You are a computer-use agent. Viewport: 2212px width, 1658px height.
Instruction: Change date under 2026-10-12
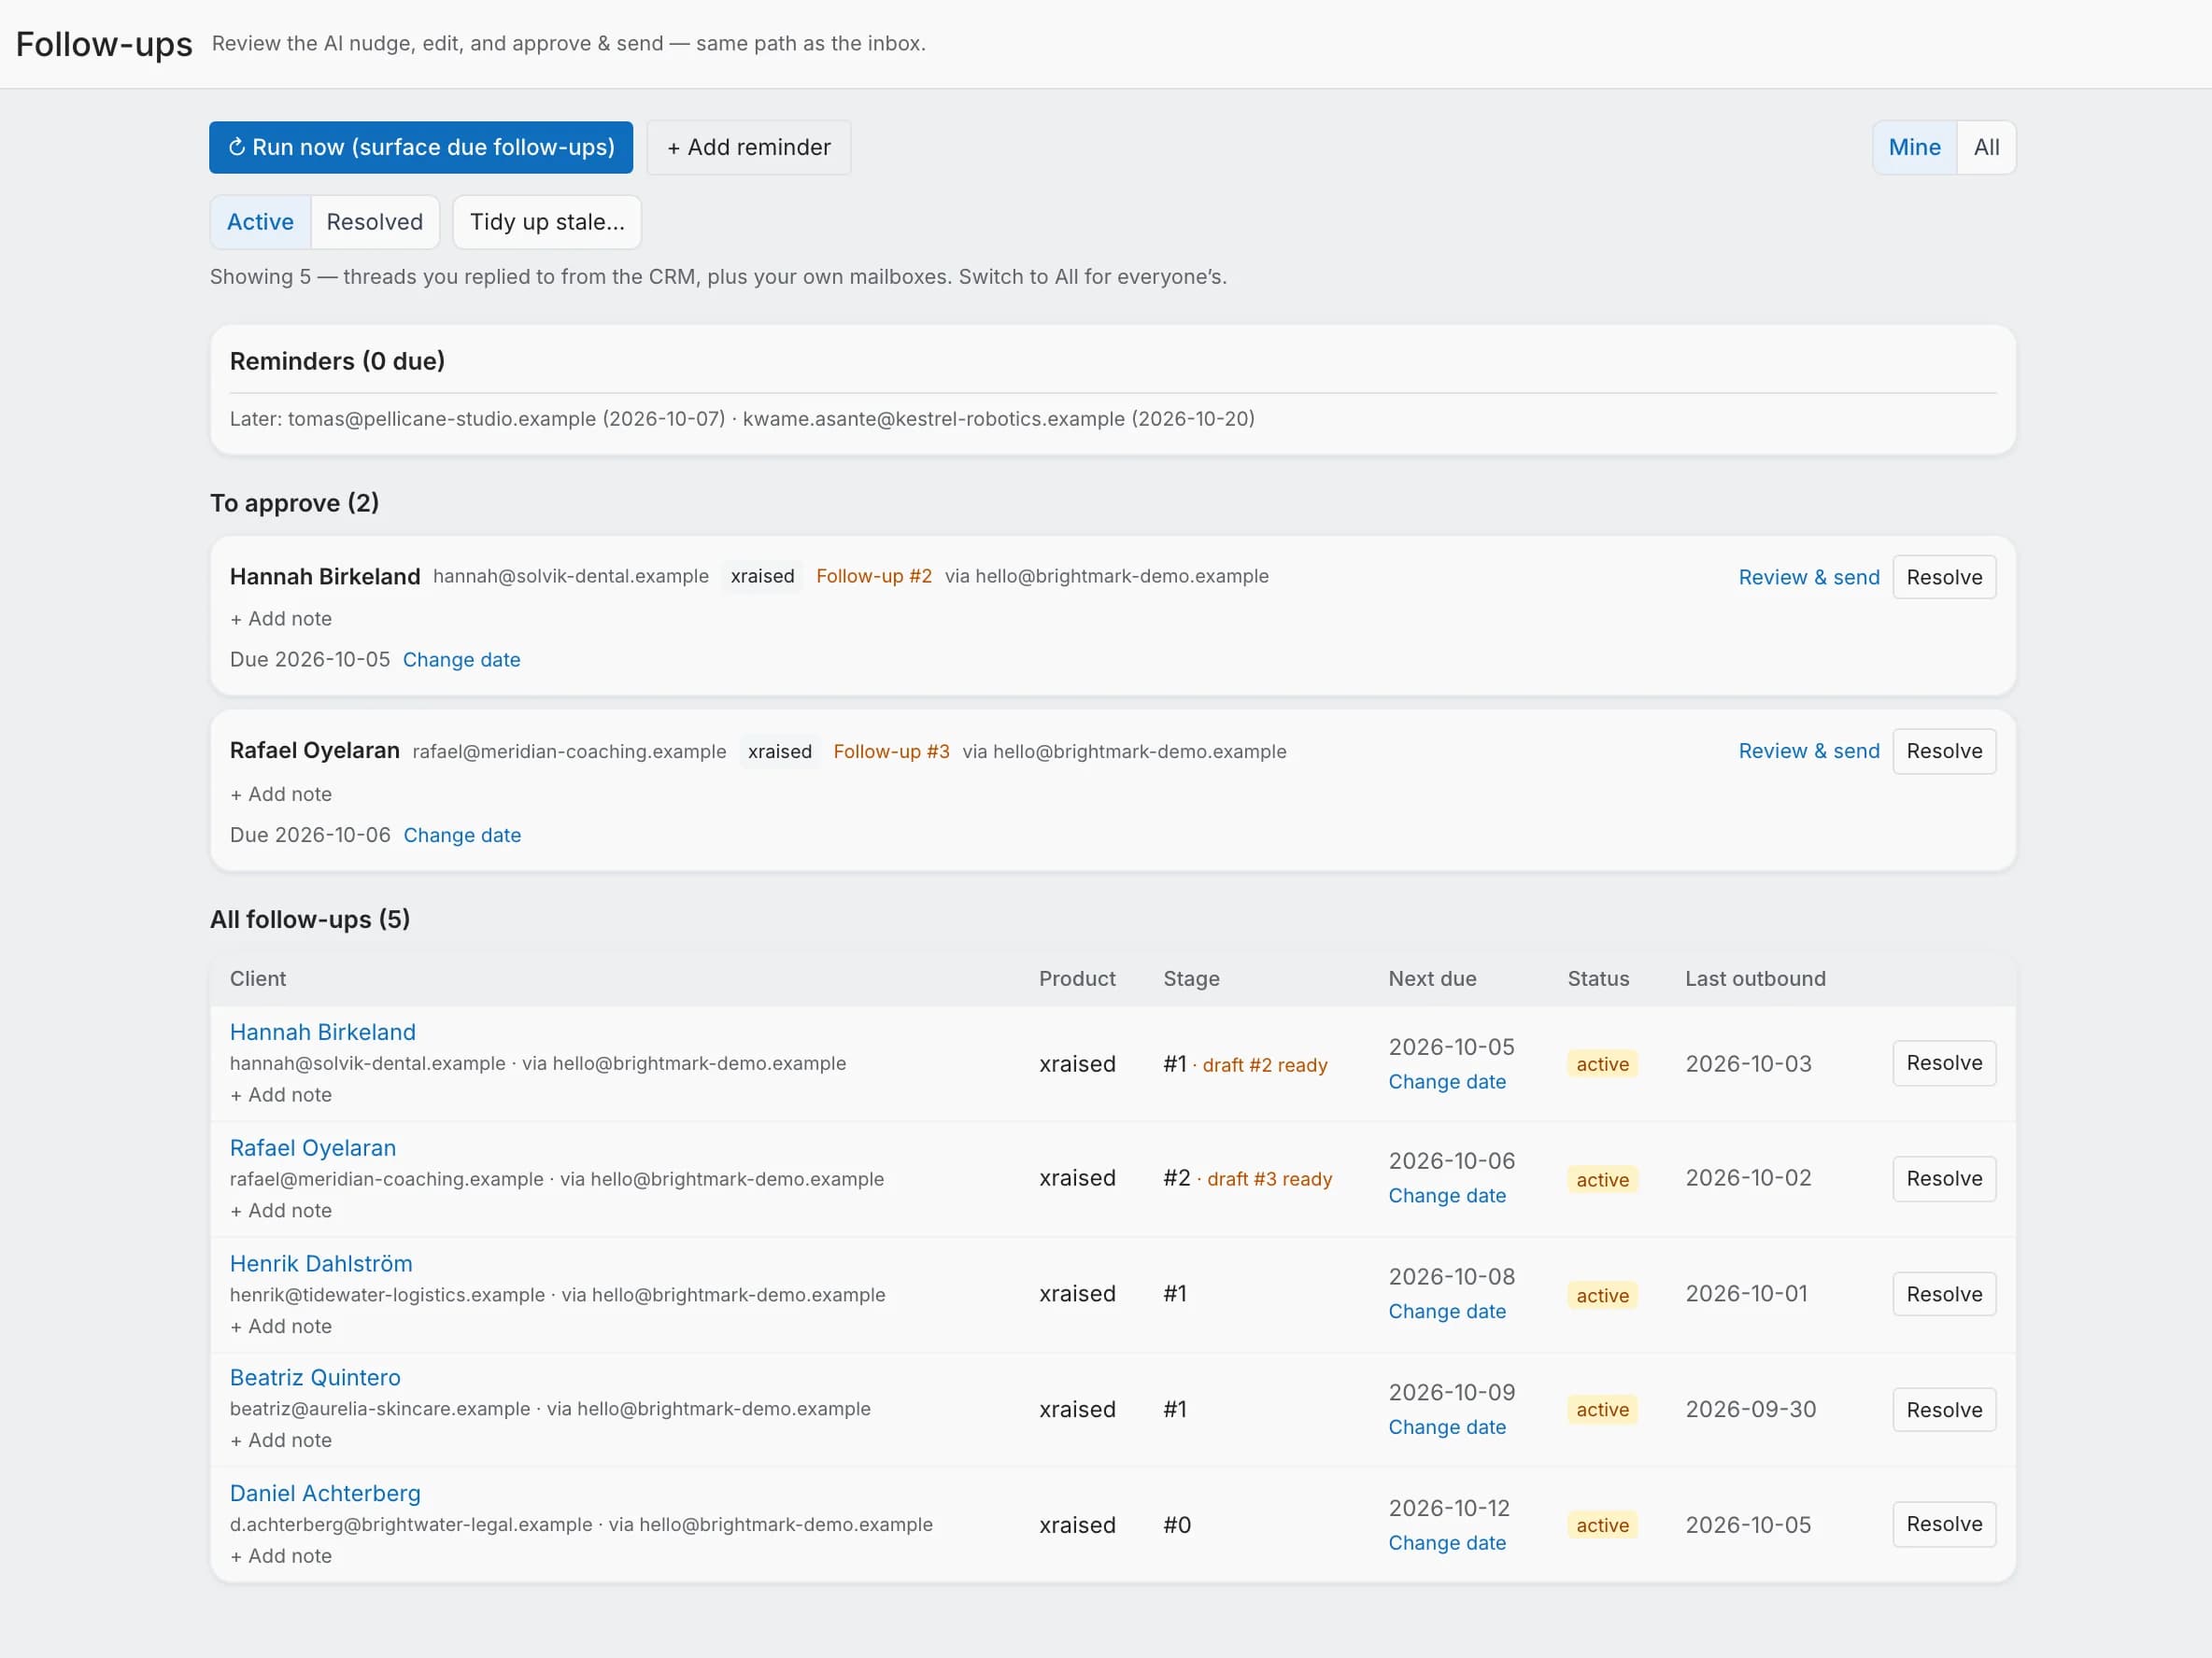(x=1447, y=1543)
